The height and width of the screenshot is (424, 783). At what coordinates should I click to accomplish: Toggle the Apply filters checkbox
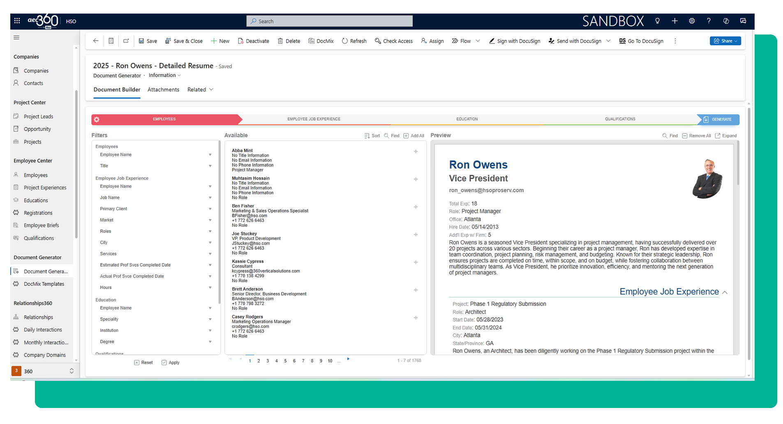pyautogui.click(x=164, y=363)
